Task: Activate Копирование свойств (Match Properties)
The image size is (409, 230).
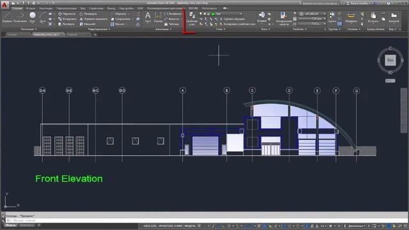Action: 284,19
